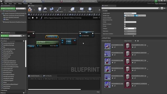Click BPB_PaperCharacter breadcrumb link
The width and height of the screenshot is (167, 94).
click(53, 18)
